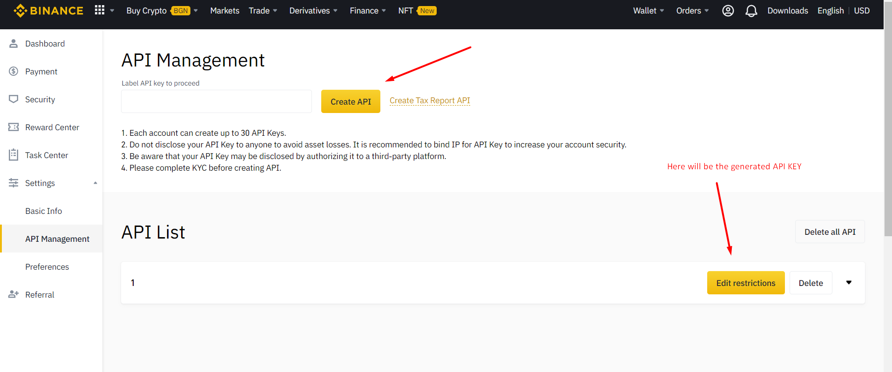The height and width of the screenshot is (372, 892).
Task: Click the Binance logo
Action: 48,11
